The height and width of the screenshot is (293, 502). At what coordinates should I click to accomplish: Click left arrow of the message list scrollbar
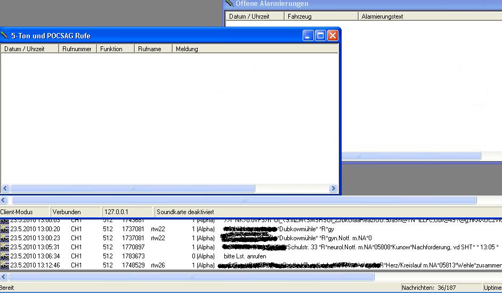[4, 276]
